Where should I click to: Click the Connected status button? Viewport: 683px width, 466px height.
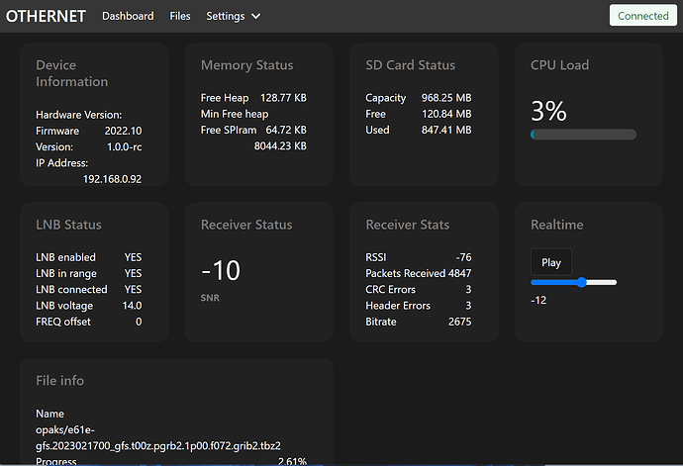(x=643, y=16)
